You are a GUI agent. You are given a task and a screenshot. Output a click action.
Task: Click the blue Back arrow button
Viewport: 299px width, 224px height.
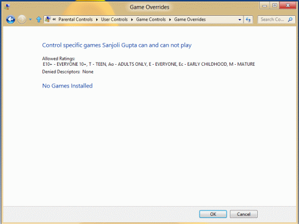point(10,20)
